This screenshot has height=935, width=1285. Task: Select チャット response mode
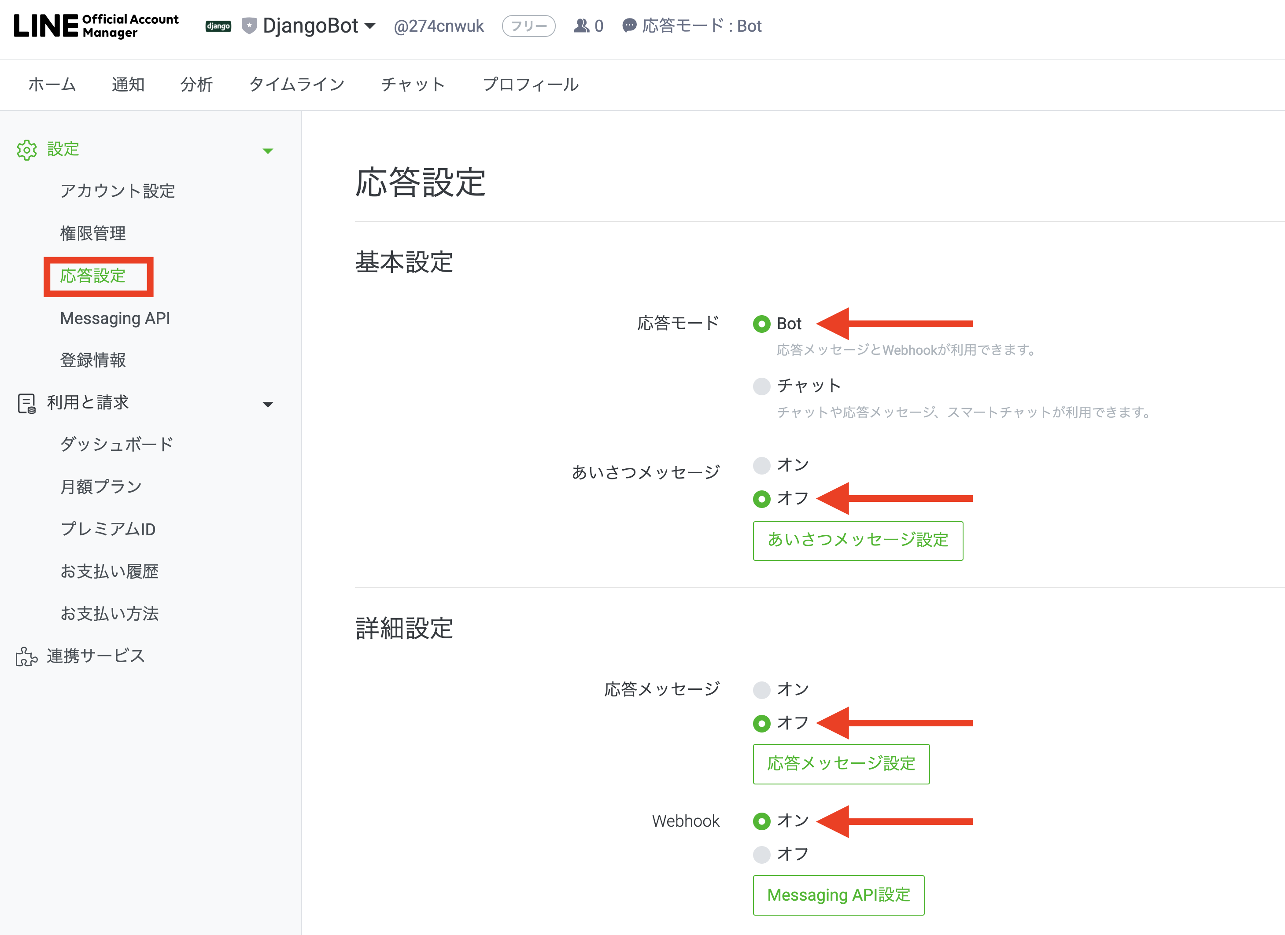tap(761, 386)
